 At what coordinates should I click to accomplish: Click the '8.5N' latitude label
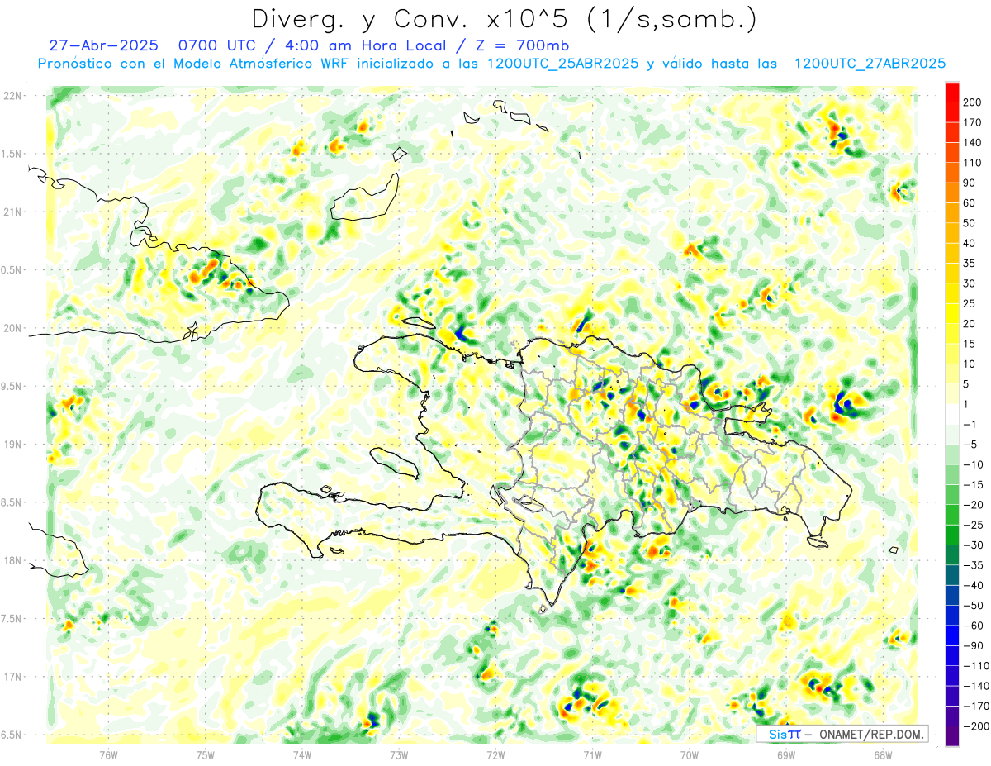[12, 502]
